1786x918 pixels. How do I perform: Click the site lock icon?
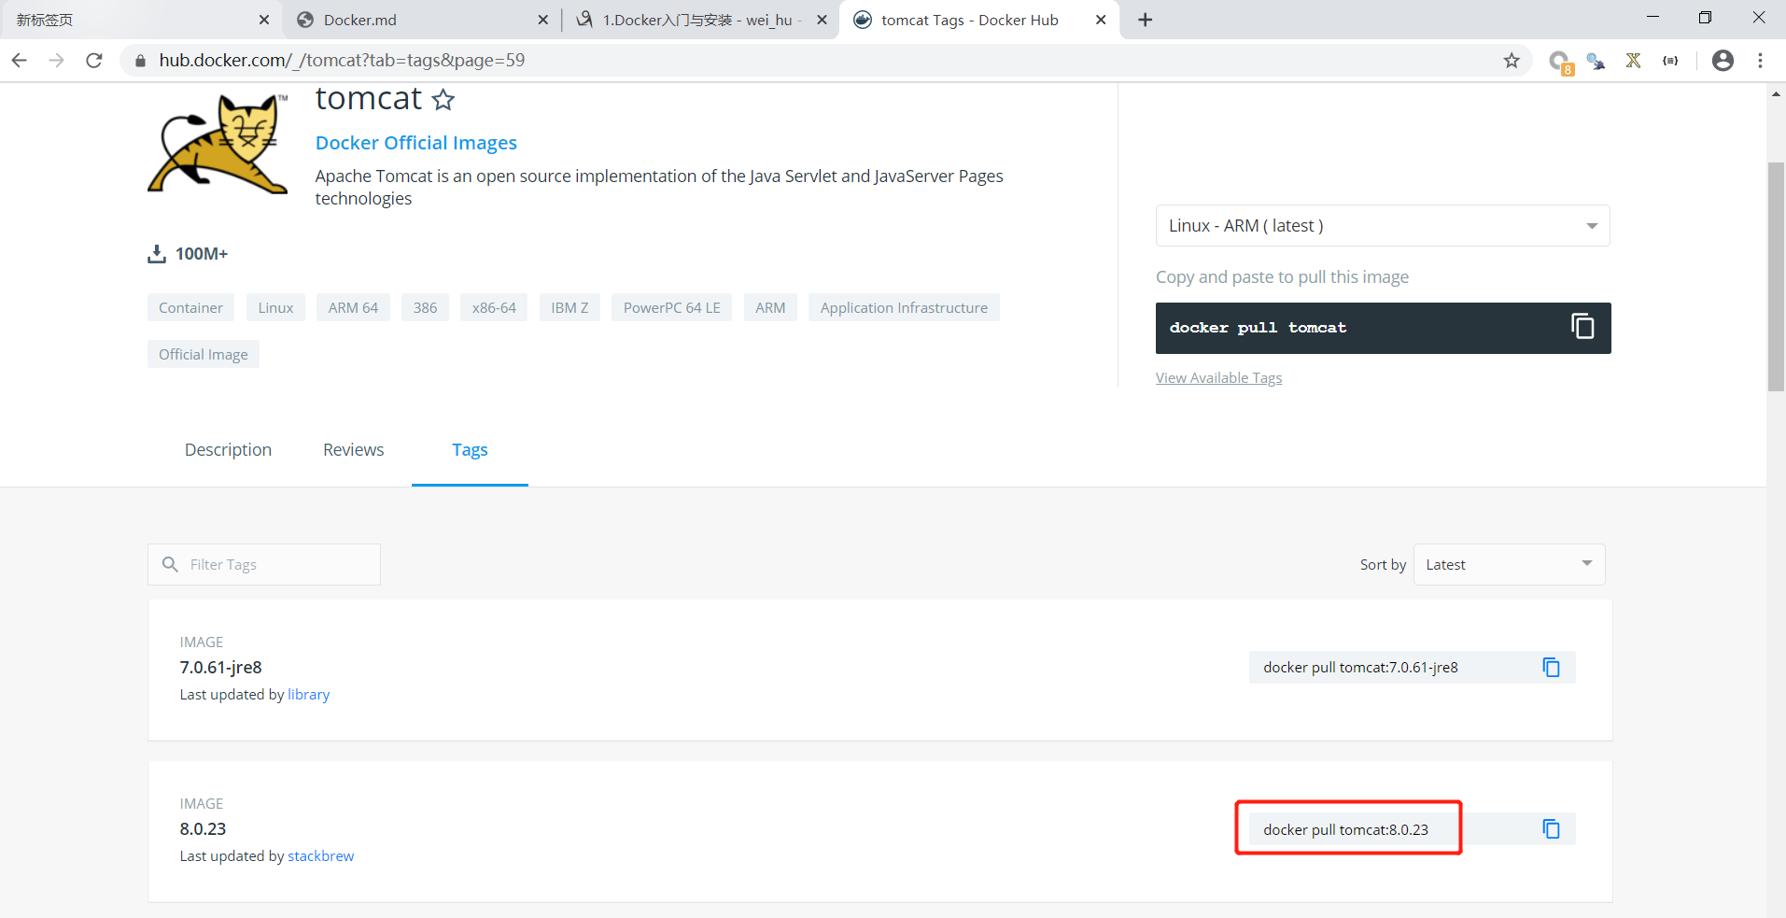click(141, 61)
